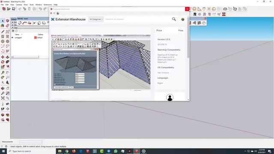Image resolution: width=274 pixels, height=154 pixels.
Task: Pick the Circle tool
Action: (3, 41)
